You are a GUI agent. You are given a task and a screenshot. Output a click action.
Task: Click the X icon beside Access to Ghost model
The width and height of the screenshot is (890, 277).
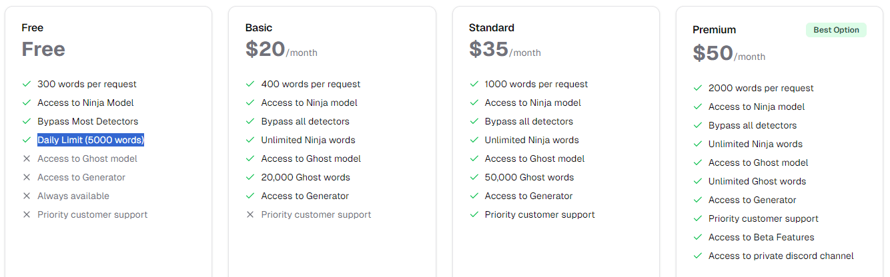click(27, 158)
